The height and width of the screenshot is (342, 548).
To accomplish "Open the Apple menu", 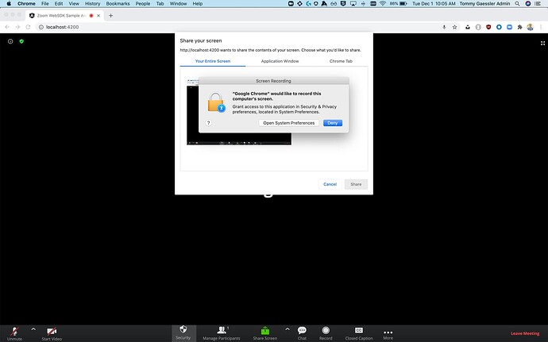I will 9,3.
